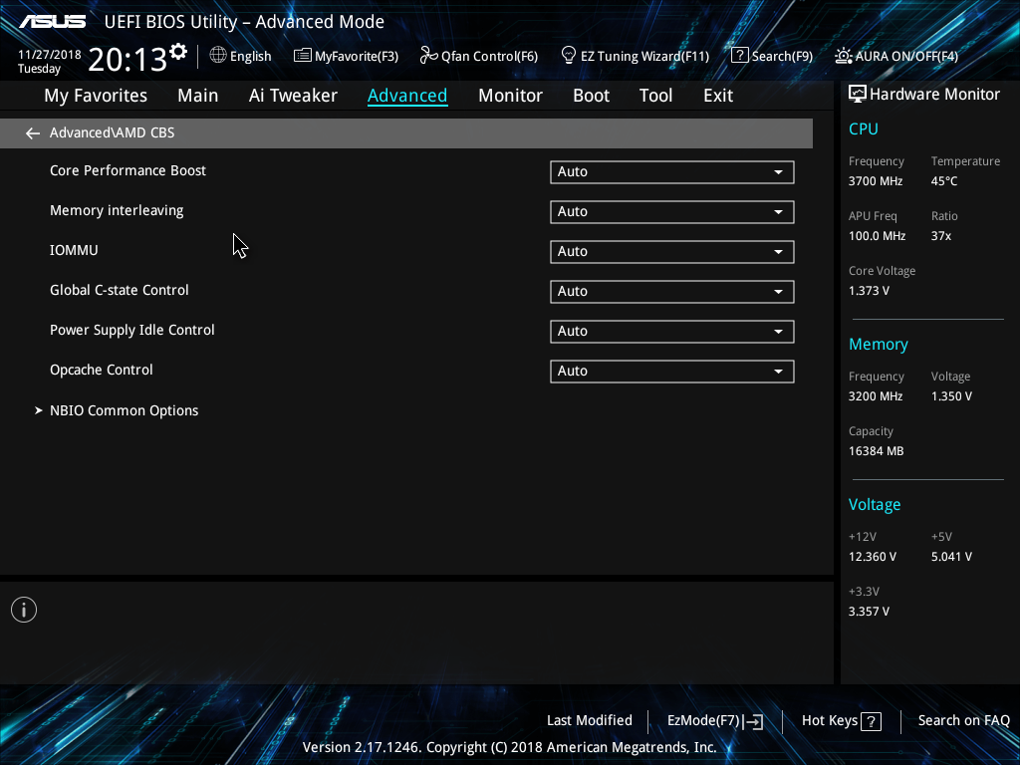Expand NBIO Common Options submenu
This screenshot has width=1020, height=765.
[118, 410]
